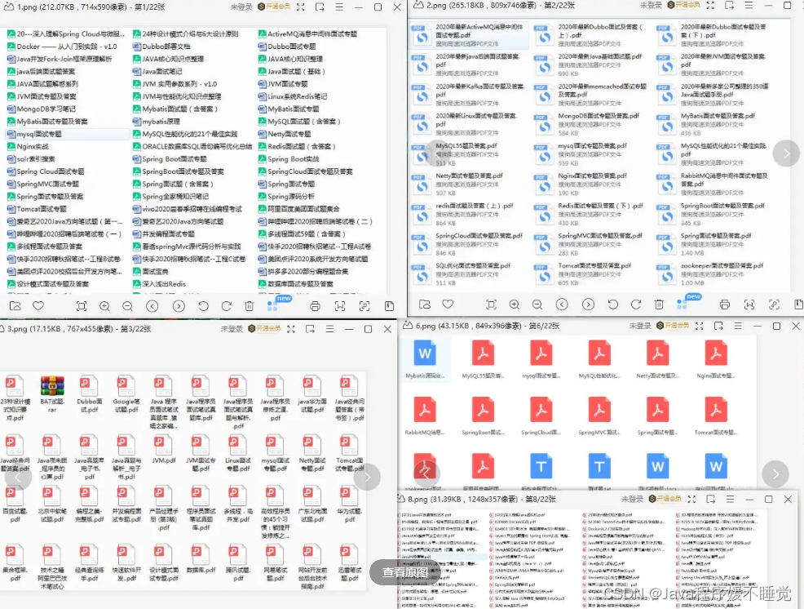Rotate left icon in 1.png window toolbar

(203, 306)
